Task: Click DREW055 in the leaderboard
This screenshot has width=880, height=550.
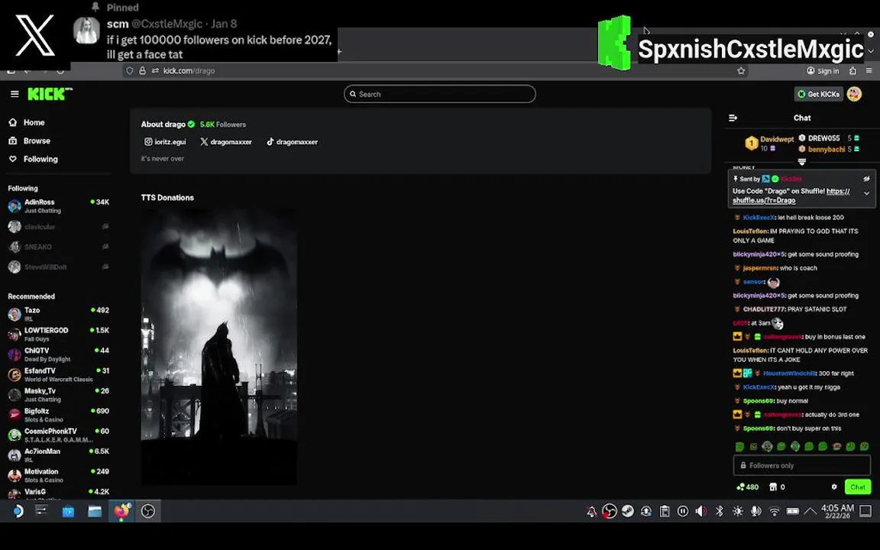Action: tap(824, 138)
